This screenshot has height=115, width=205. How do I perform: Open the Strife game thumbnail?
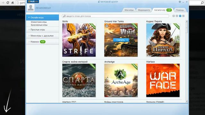(x=79, y=40)
